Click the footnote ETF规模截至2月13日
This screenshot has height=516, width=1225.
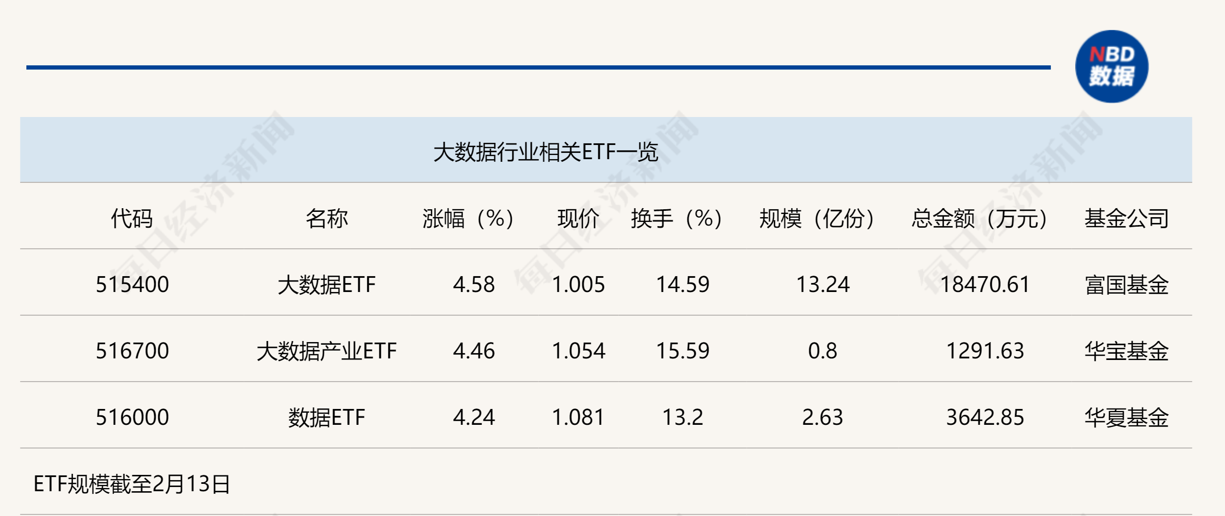point(132,484)
